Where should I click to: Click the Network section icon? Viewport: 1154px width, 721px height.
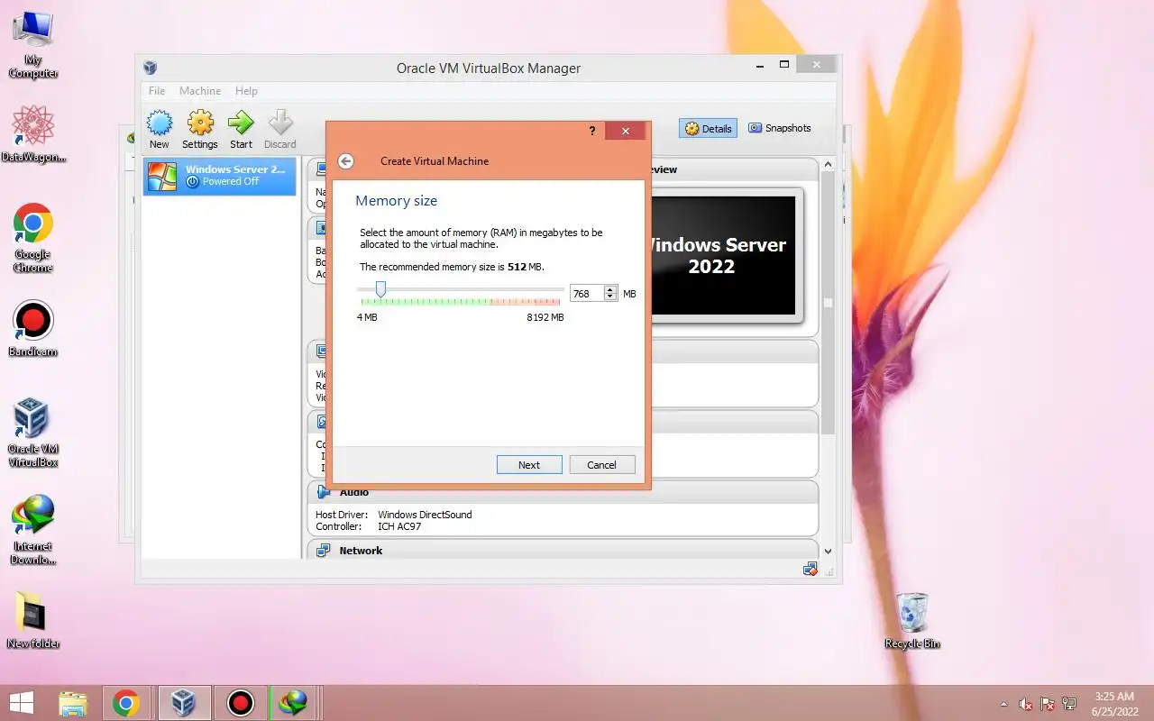323,550
